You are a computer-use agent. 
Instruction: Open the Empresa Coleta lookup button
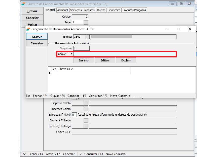point(86,103)
